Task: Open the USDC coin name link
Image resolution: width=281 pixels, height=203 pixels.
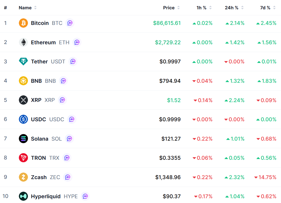Action: [38, 119]
